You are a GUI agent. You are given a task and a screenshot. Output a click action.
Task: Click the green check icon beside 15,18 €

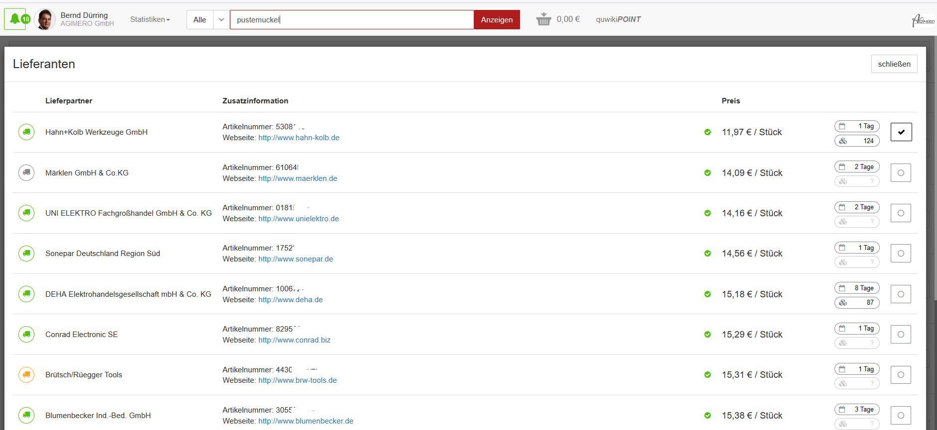click(708, 294)
